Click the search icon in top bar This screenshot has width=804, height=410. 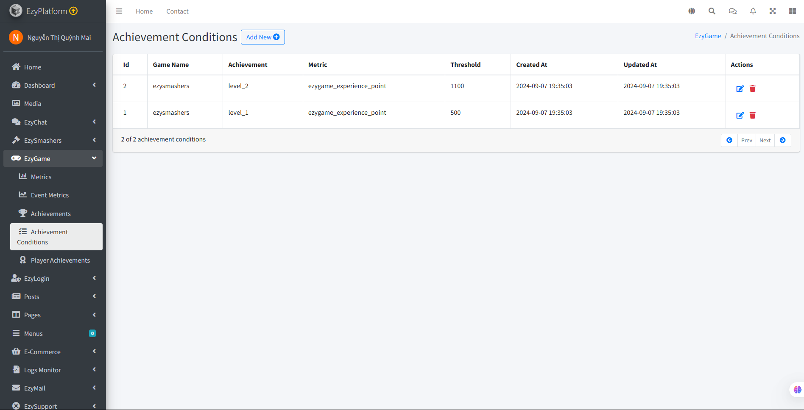coord(712,11)
